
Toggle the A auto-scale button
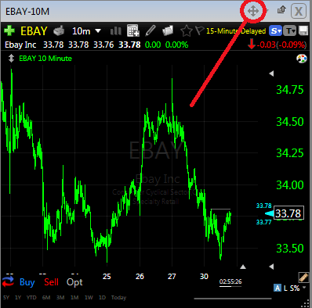(278, 288)
